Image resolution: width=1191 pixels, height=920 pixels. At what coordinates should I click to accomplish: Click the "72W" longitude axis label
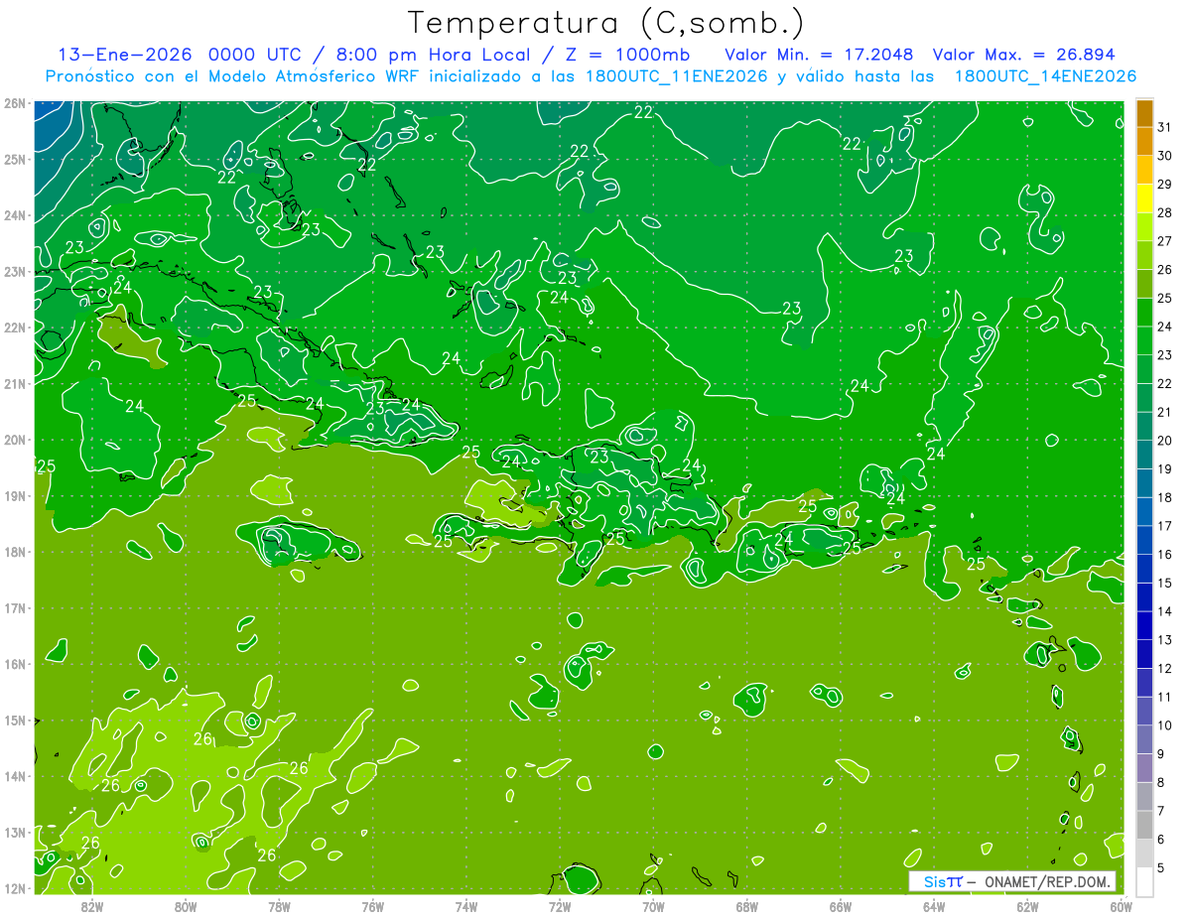click(x=560, y=906)
